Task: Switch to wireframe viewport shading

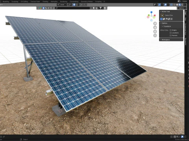Action: pyautogui.click(x=174, y=5)
